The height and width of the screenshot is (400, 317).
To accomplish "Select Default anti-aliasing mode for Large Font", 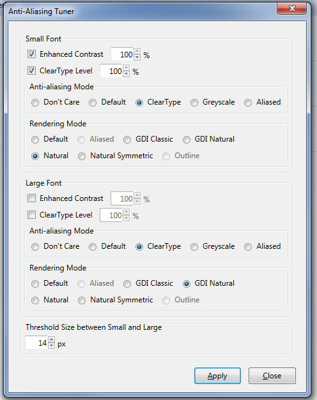I will [93, 247].
